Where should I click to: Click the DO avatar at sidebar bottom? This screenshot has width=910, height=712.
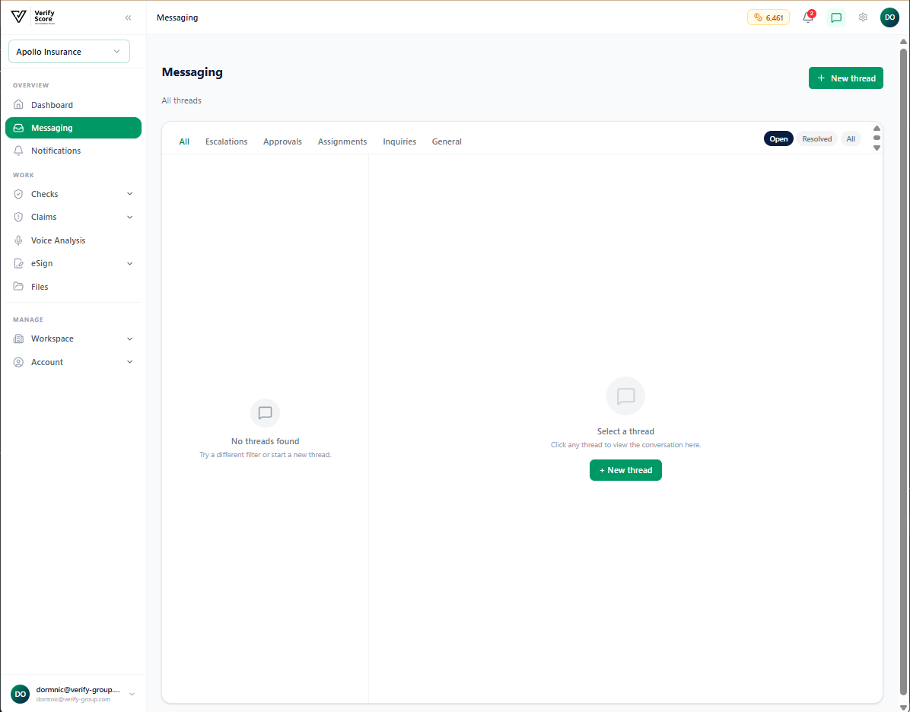click(x=21, y=694)
